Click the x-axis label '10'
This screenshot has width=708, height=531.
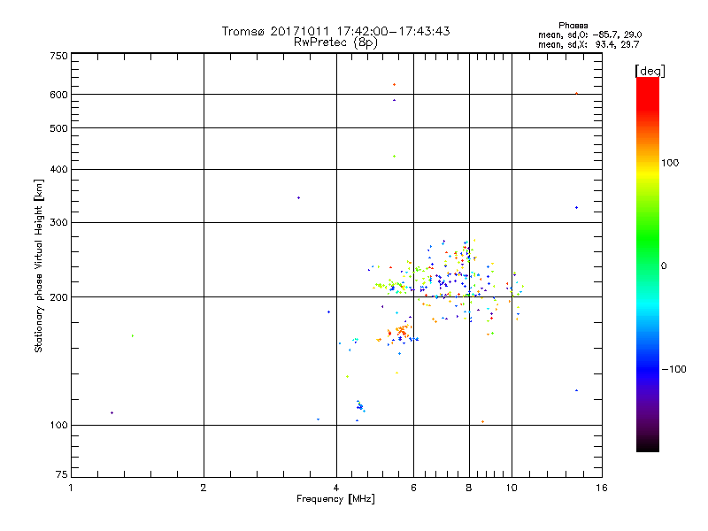click(512, 488)
